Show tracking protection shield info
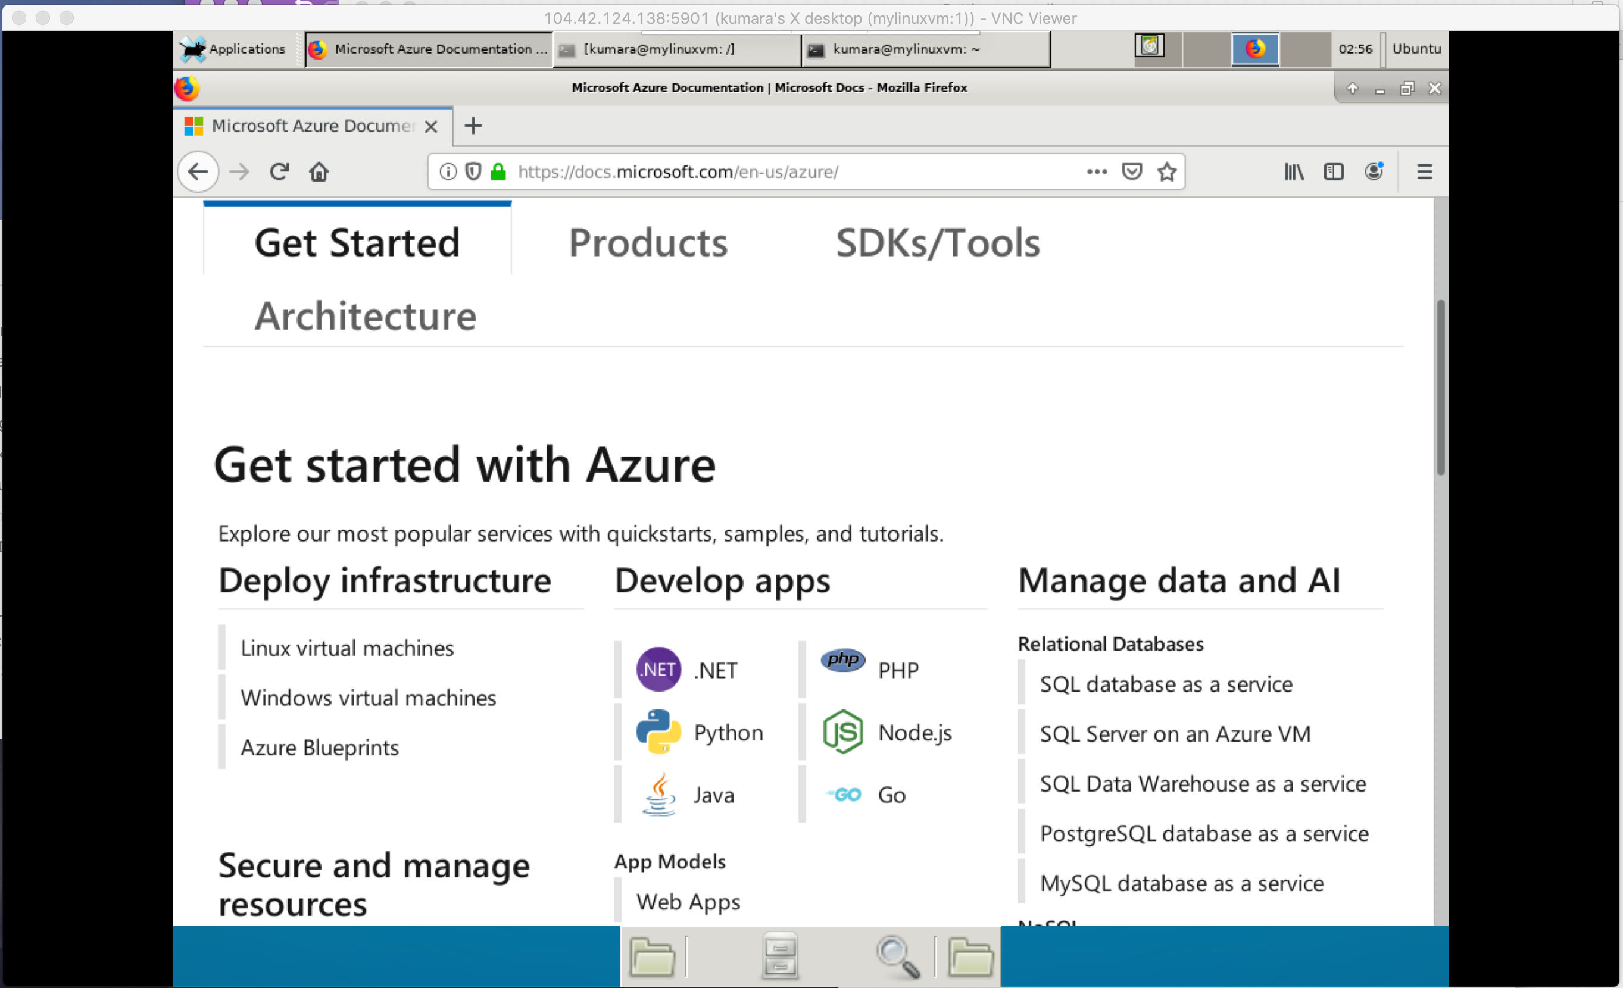The image size is (1623, 988). (473, 172)
